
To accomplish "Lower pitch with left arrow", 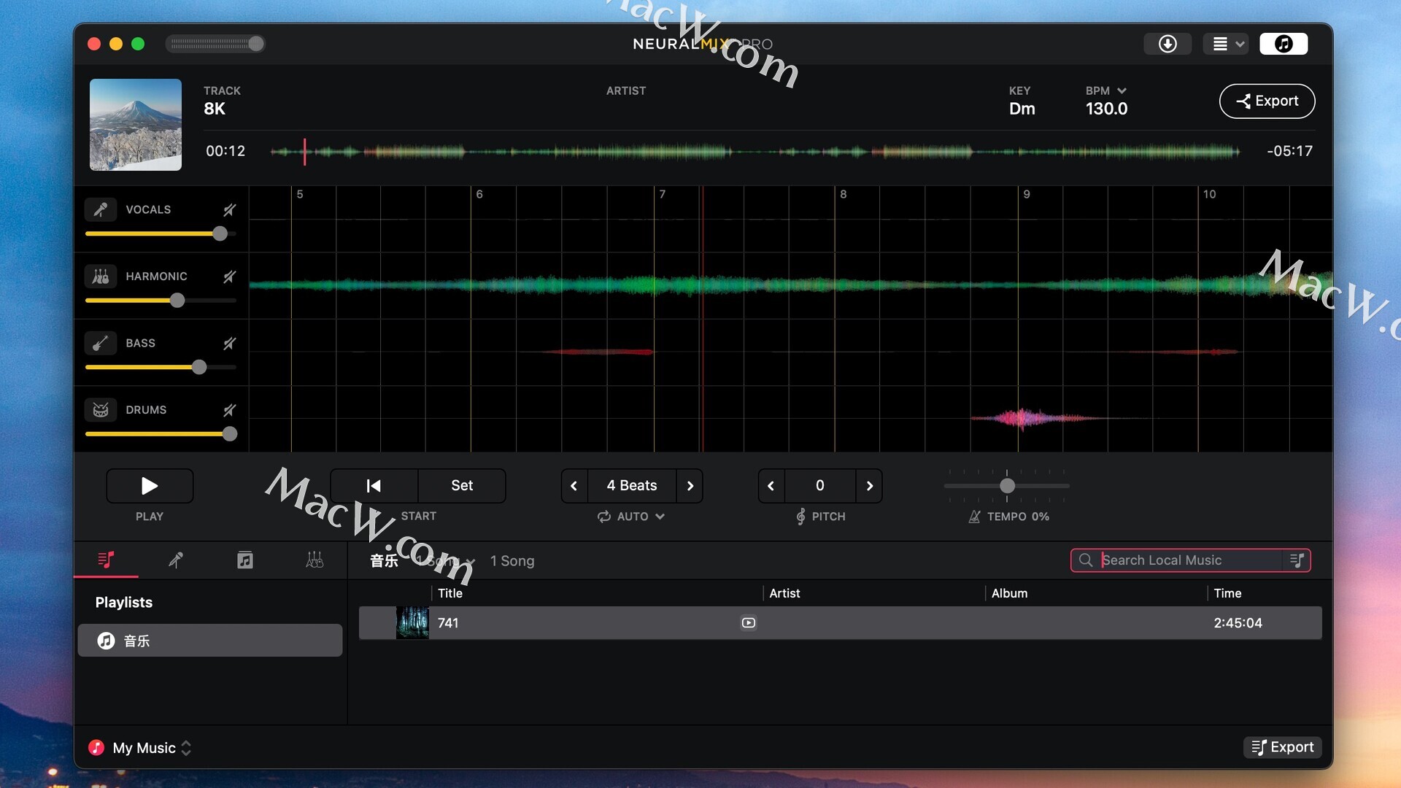I will pos(771,486).
